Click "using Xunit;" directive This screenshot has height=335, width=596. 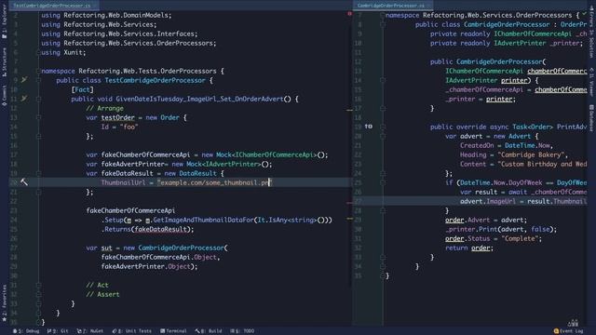pos(63,52)
